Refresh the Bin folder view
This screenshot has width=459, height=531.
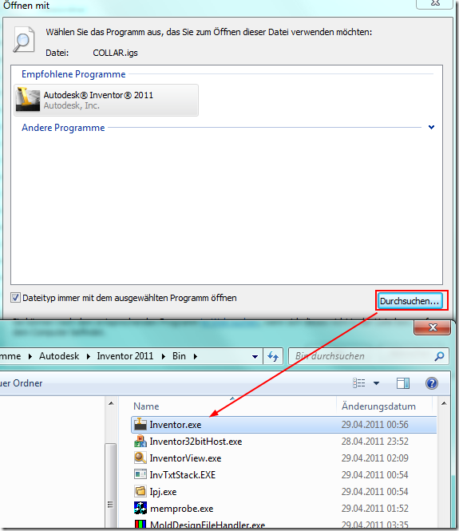[x=273, y=356]
